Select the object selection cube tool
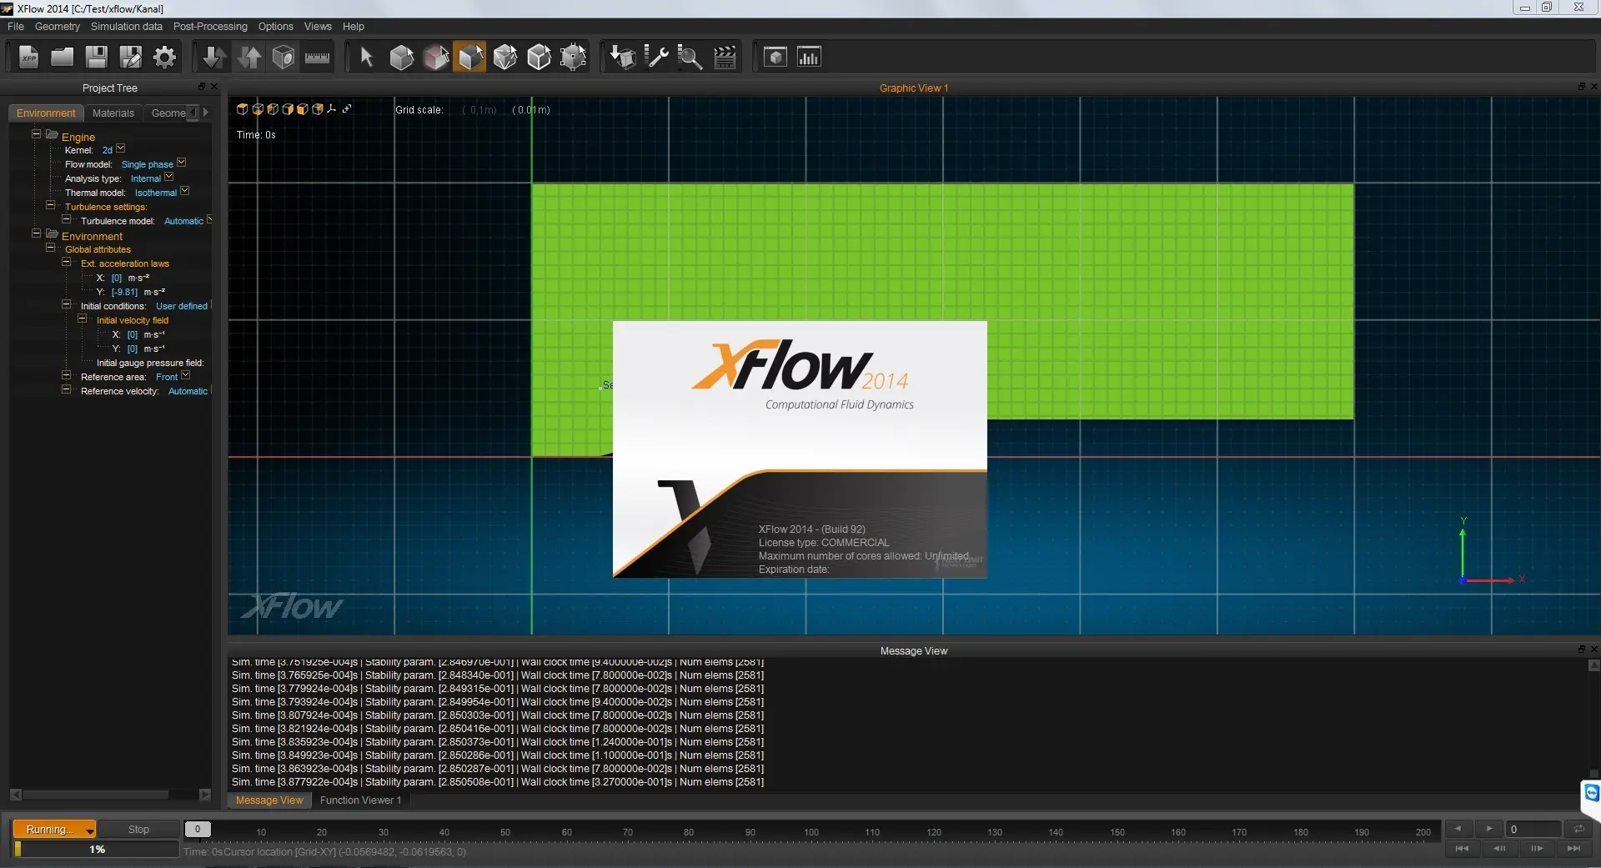The image size is (1601, 868). pyautogui.click(x=401, y=58)
